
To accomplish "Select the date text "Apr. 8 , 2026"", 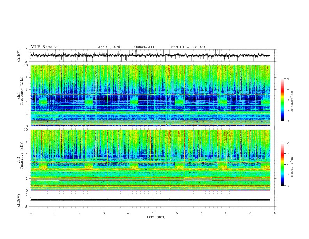I will (109, 47).
